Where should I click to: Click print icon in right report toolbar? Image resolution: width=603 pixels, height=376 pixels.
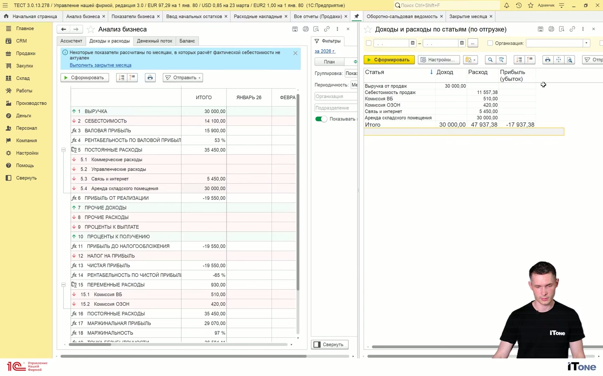tap(548, 60)
